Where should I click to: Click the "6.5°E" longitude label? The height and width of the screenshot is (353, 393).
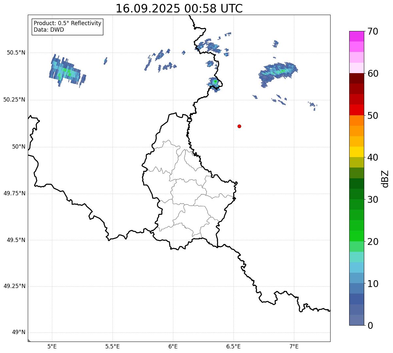(x=233, y=346)
